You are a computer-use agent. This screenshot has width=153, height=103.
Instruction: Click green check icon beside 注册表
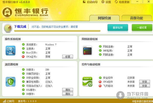23,48
